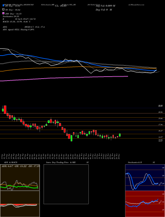Click the 'Stochastics & RSI' panel title

141,162
